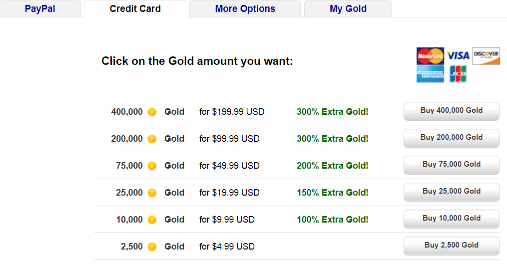Click the American Express logo
The image size is (507, 267).
[x=430, y=74]
